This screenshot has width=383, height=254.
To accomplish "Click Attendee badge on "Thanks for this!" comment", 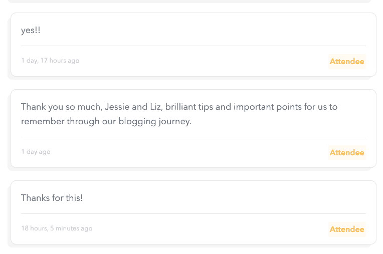I will pyautogui.click(x=347, y=229).
